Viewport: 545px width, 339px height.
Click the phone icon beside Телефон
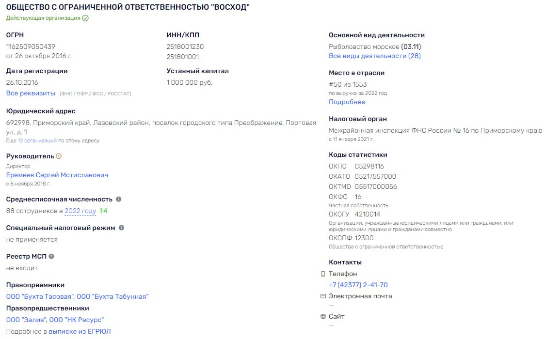323,274
